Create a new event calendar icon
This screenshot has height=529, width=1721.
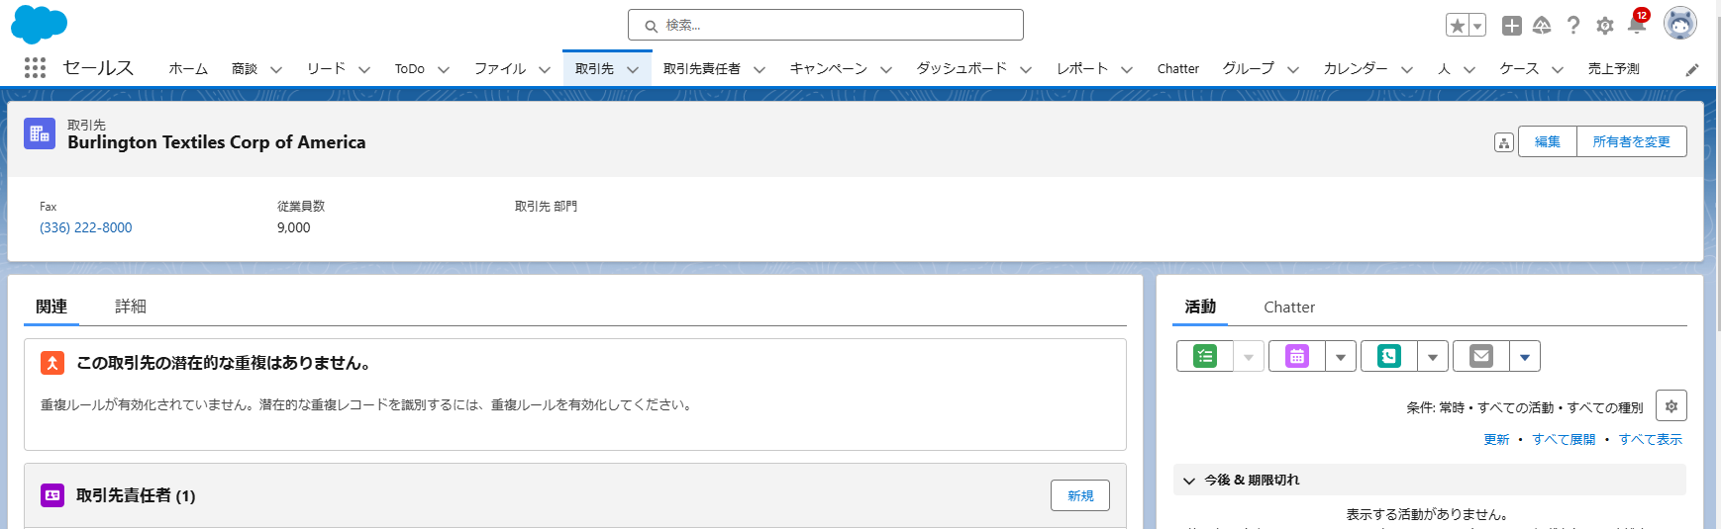click(x=1296, y=356)
